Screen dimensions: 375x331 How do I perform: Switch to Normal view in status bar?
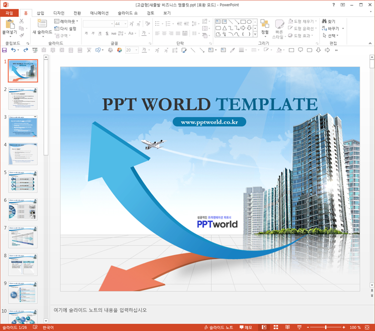pos(264,327)
